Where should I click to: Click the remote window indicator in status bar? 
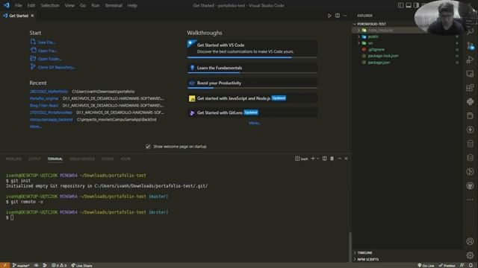coord(4,265)
